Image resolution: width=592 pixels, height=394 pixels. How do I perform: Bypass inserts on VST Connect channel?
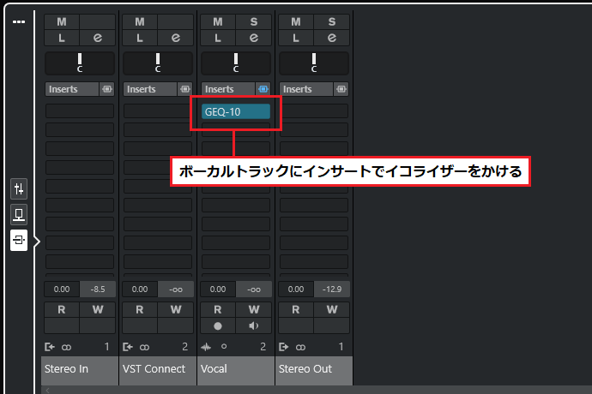(185, 89)
